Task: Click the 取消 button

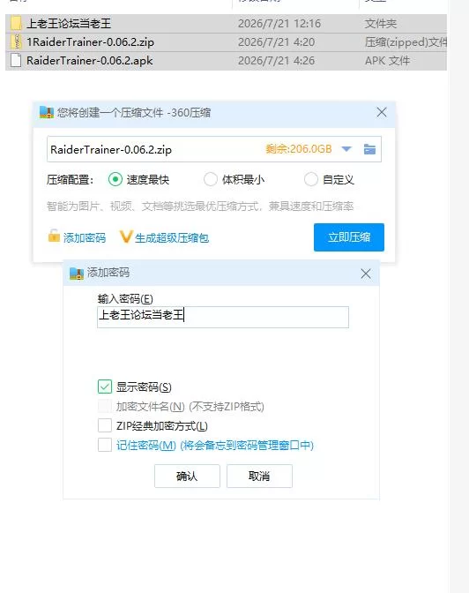Action: [259, 477]
